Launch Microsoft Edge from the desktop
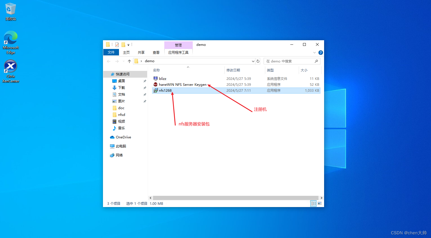 click(x=11, y=42)
